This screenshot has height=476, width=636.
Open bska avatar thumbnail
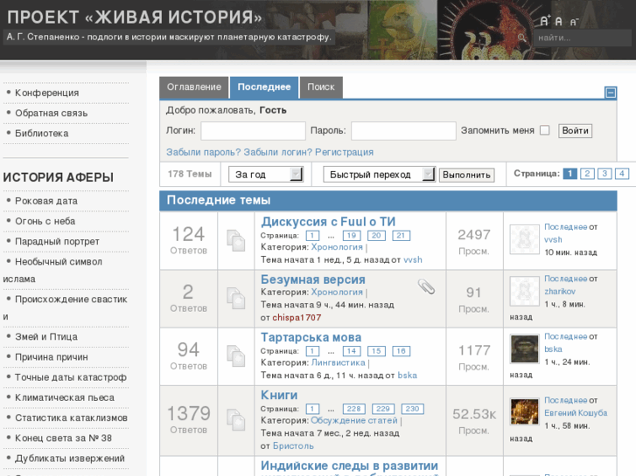pyautogui.click(x=524, y=348)
